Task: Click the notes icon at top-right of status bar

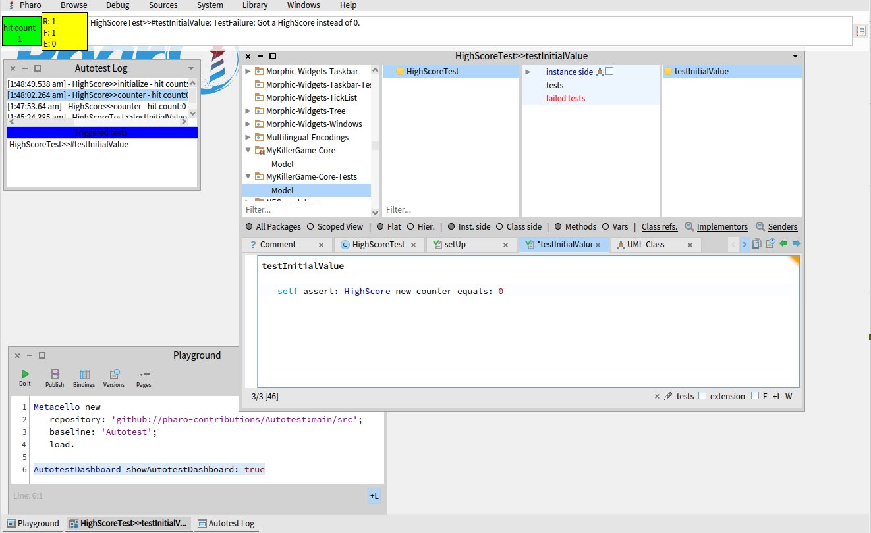Action: point(860,31)
